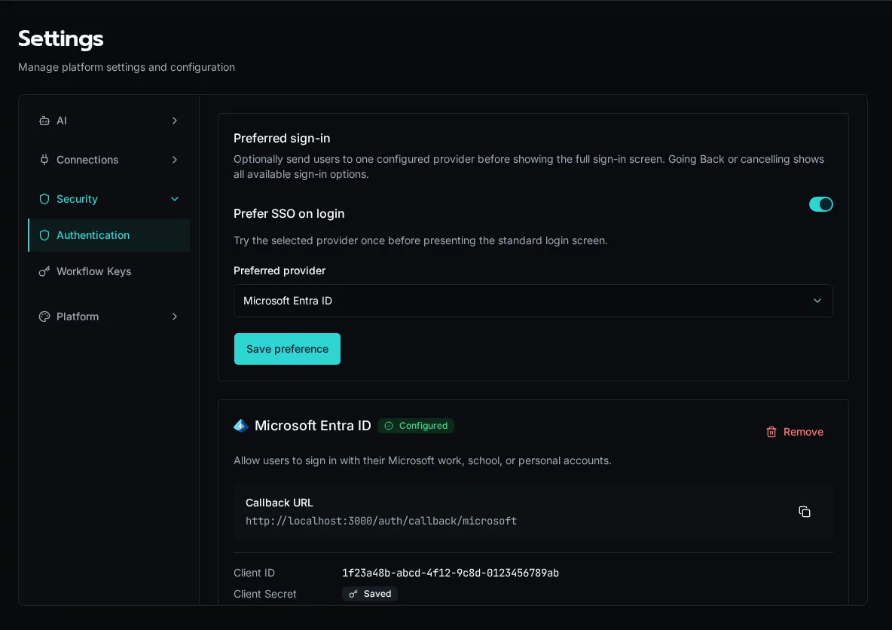
Task: Click the Client ID value 1f23a48b
Action: click(451, 573)
